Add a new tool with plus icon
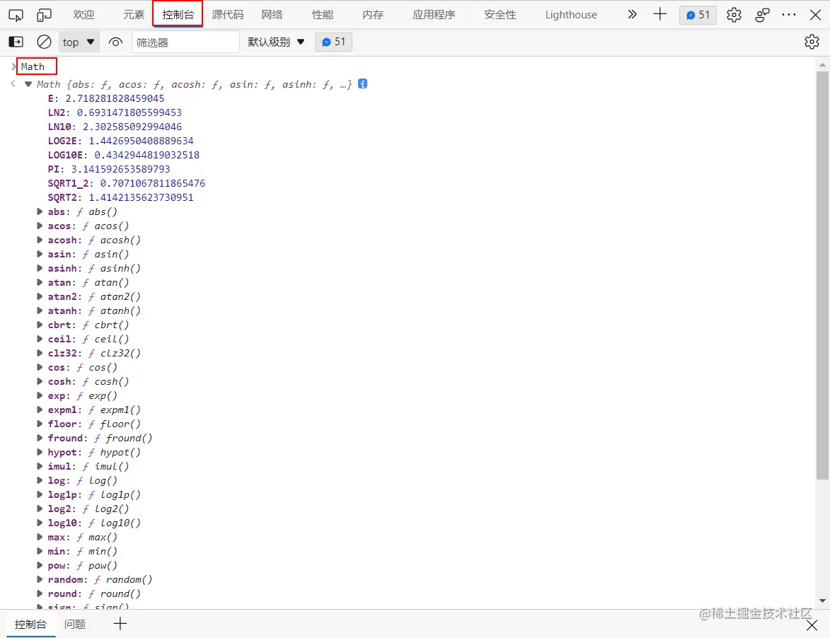The height and width of the screenshot is (638, 830). click(x=659, y=14)
